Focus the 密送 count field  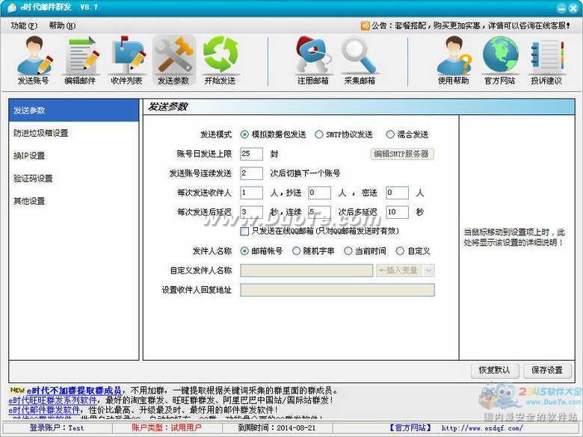click(397, 193)
